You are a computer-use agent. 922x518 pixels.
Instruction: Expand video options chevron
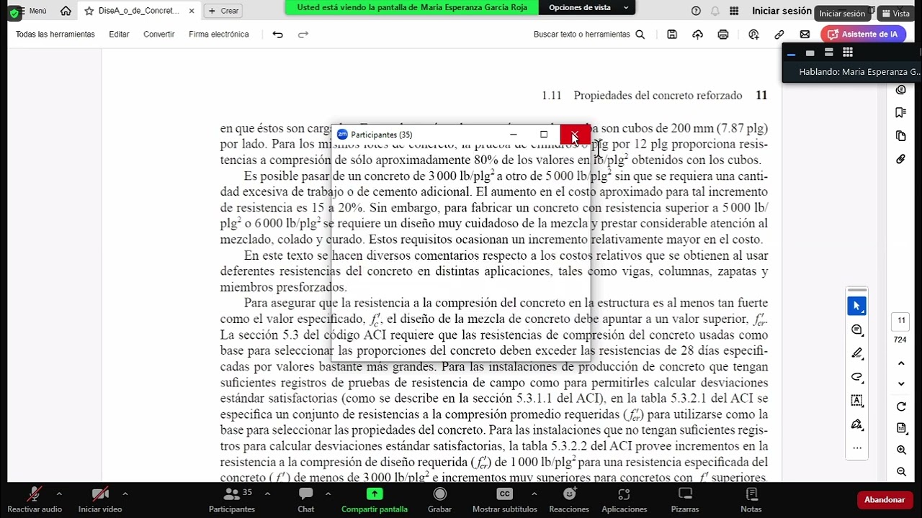click(125, 494)
